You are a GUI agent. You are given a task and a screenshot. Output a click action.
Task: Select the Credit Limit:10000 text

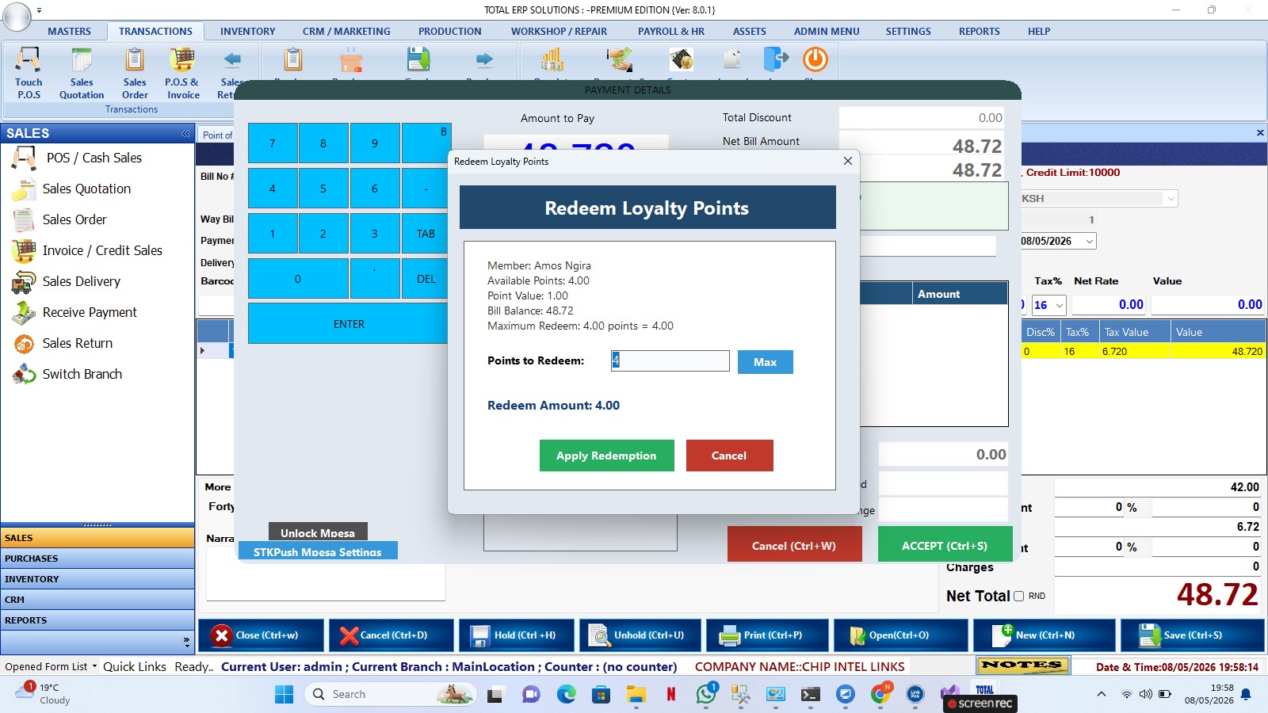1073,173
